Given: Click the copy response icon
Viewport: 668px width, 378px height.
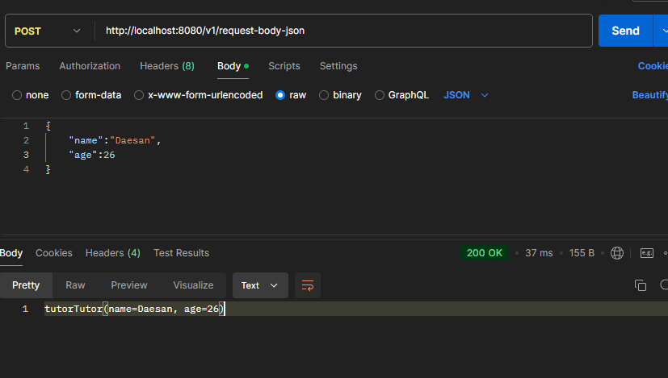Looking at the screenshot, I should click(x=641, y=285).
